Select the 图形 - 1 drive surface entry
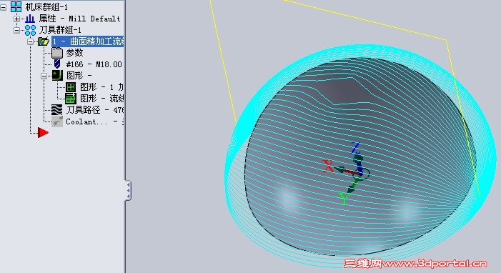This screenshot has height=273, width=501. pos(101,87)
